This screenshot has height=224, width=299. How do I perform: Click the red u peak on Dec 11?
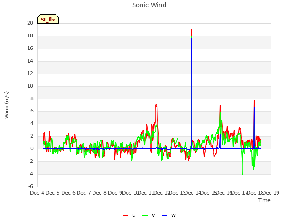[156, 104]
